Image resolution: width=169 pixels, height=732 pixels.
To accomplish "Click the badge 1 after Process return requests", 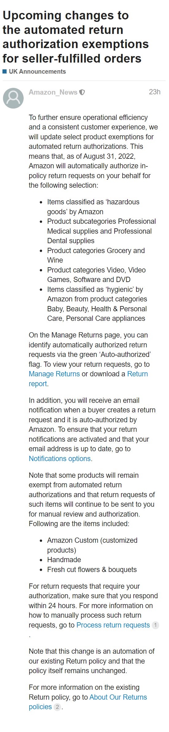I will pyautogui.click(x=155, y=625).
